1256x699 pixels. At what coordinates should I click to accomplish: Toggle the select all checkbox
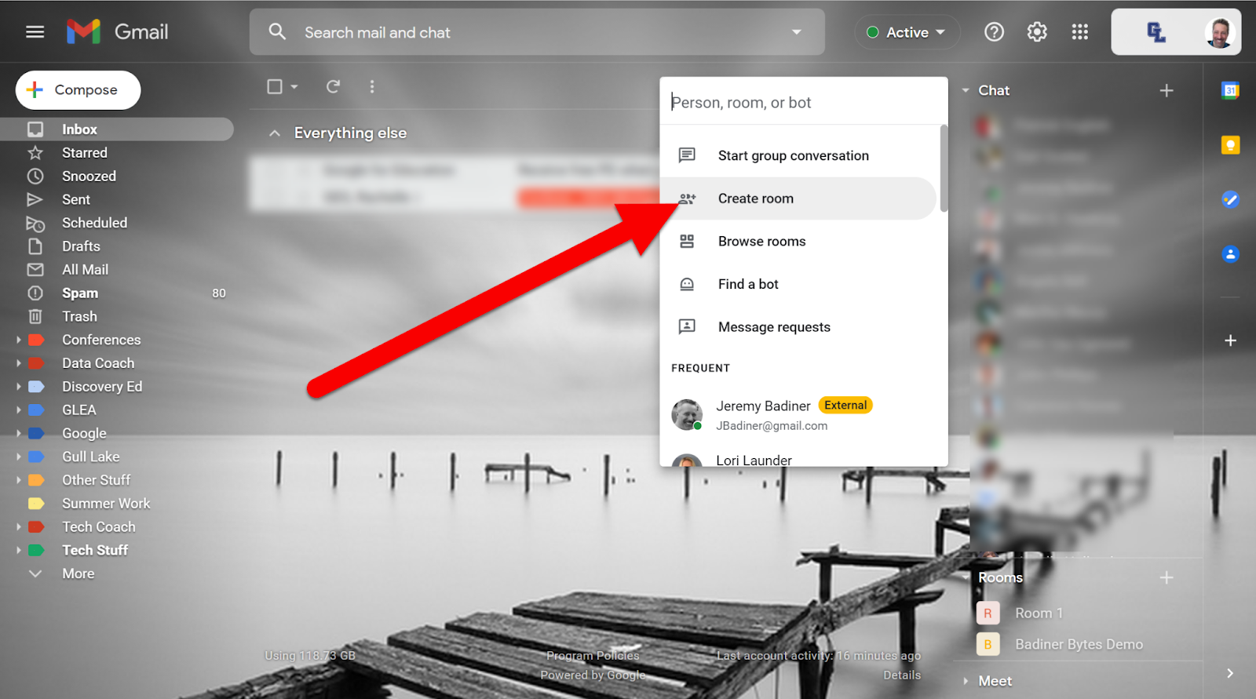tap(275, 86)
